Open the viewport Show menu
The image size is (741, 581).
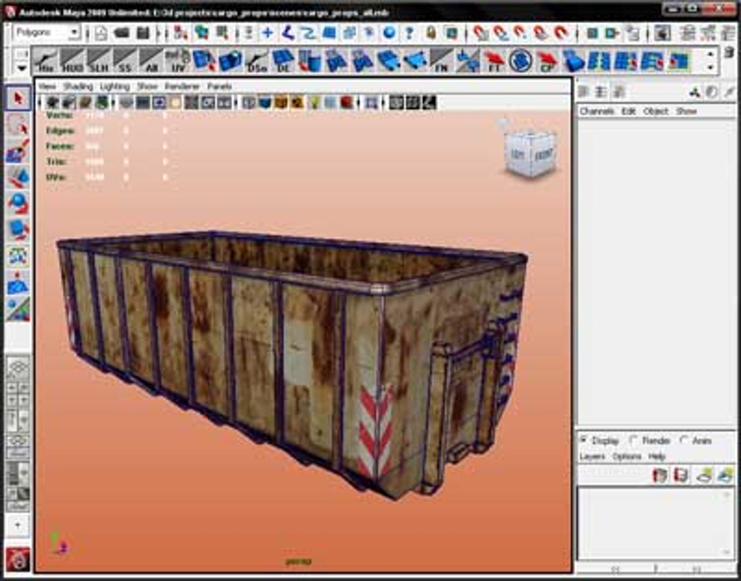[147, 86]
